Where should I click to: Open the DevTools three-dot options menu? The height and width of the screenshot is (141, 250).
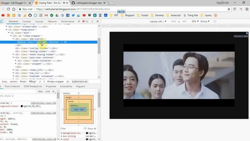point(92,22)
